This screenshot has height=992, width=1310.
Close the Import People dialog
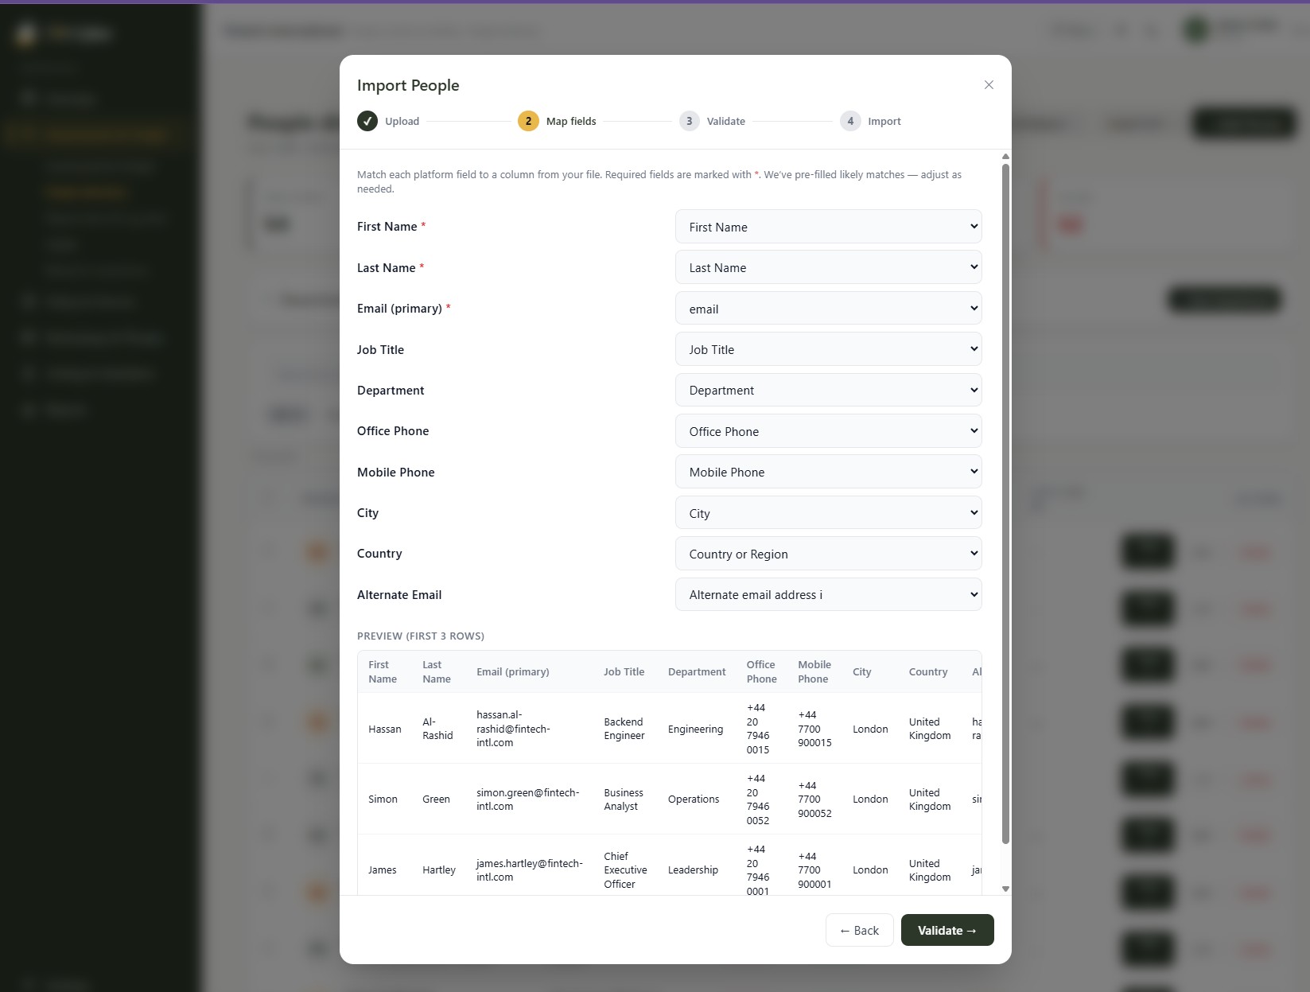point(989,85)
